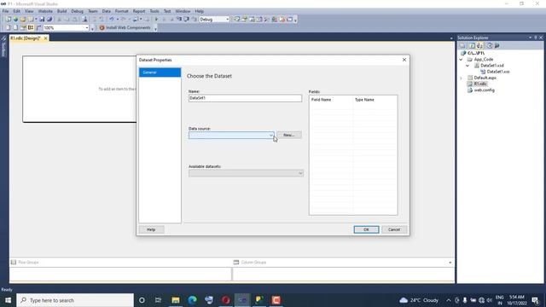546x307 pixels.
Task: Open the Available datasets dropdown
Action: pyautogui.click(x=246, y=173)
